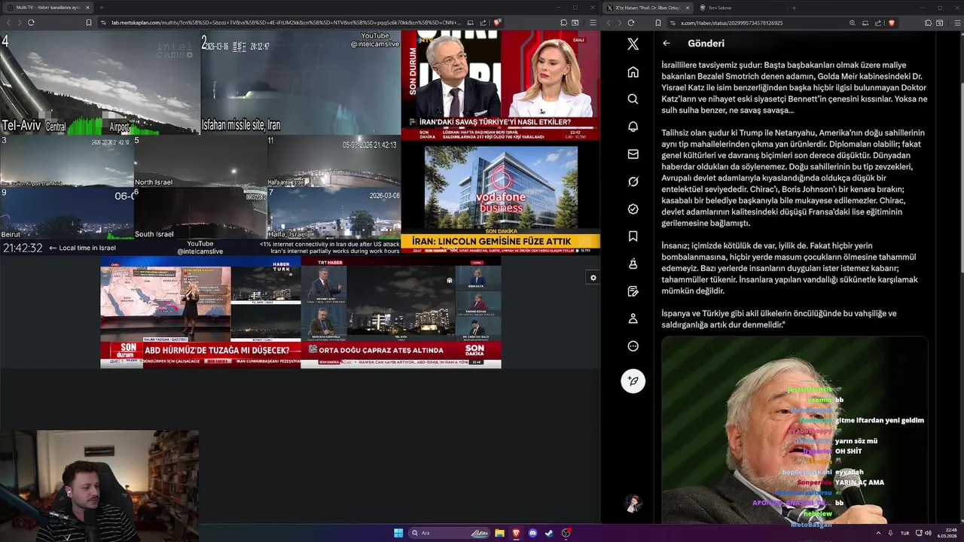Open More circle icon in X sidebar

click(x=633, y=346)
